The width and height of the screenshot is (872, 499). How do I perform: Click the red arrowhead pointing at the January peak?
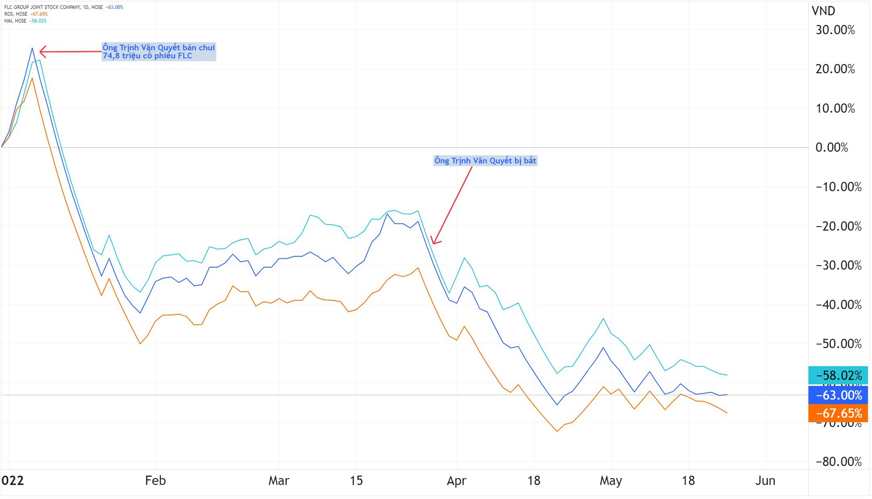click(42, 52)
